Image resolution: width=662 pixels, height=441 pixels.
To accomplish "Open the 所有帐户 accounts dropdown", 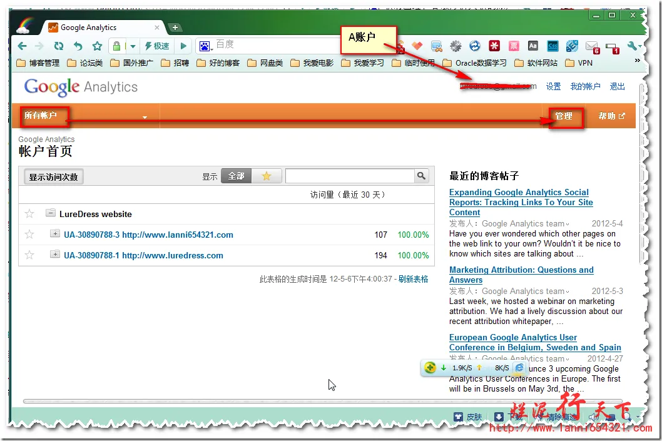I will 86,116.
